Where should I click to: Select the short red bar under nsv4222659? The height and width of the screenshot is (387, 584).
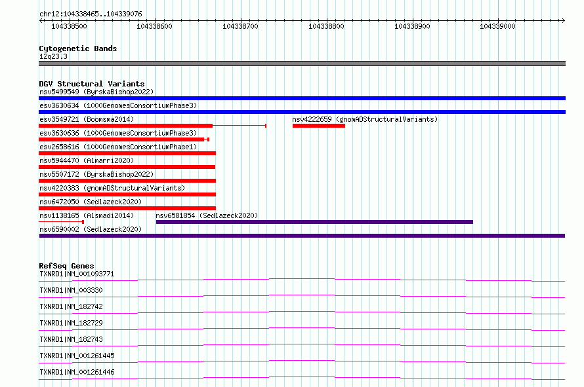tap(319, 126)
